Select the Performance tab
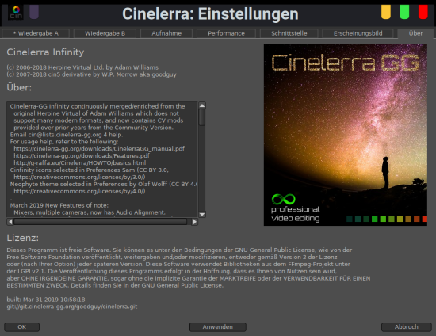The width and height of the screenshot is (436, 336). coord(226,33)
